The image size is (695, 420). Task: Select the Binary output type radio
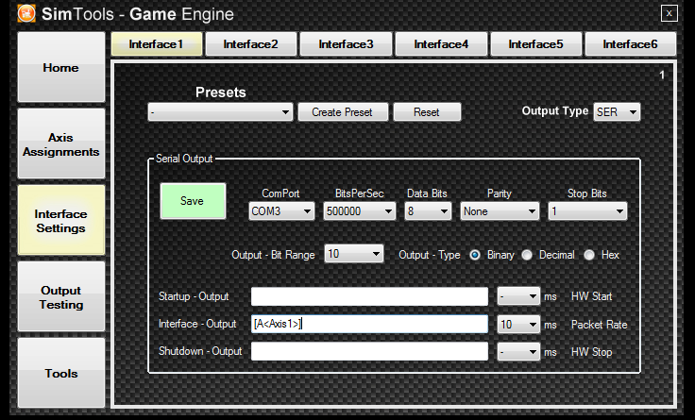[x=475, y=255]
